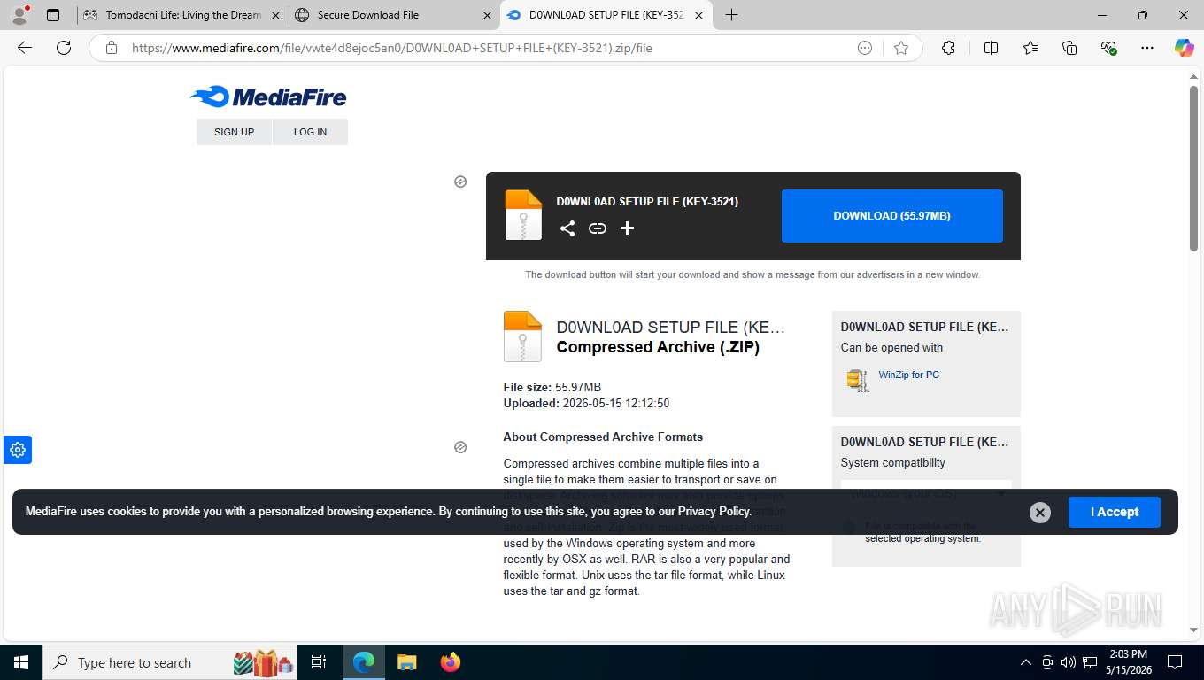Open the operating system dropdown
Image resolution: width=1204 pixels, height=680 pixels.
click(926, 493)
